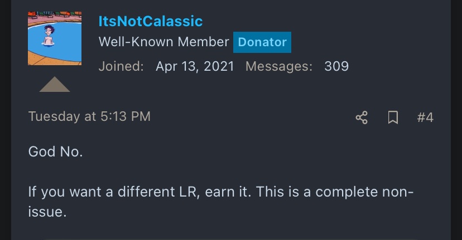Click the "God No." line of the post
This screenshot has height=240, width=462.
point(55,151)
